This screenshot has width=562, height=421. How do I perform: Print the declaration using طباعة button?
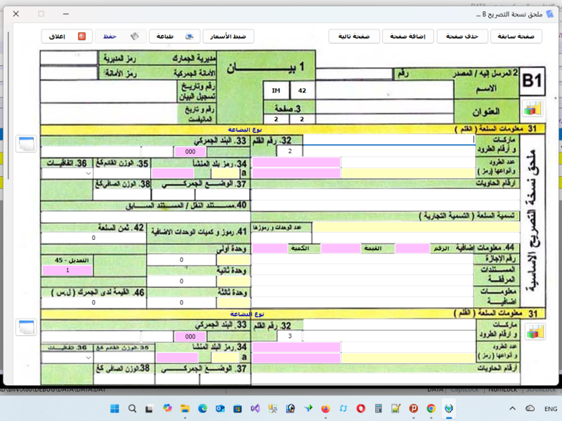(x=174, y=36)
